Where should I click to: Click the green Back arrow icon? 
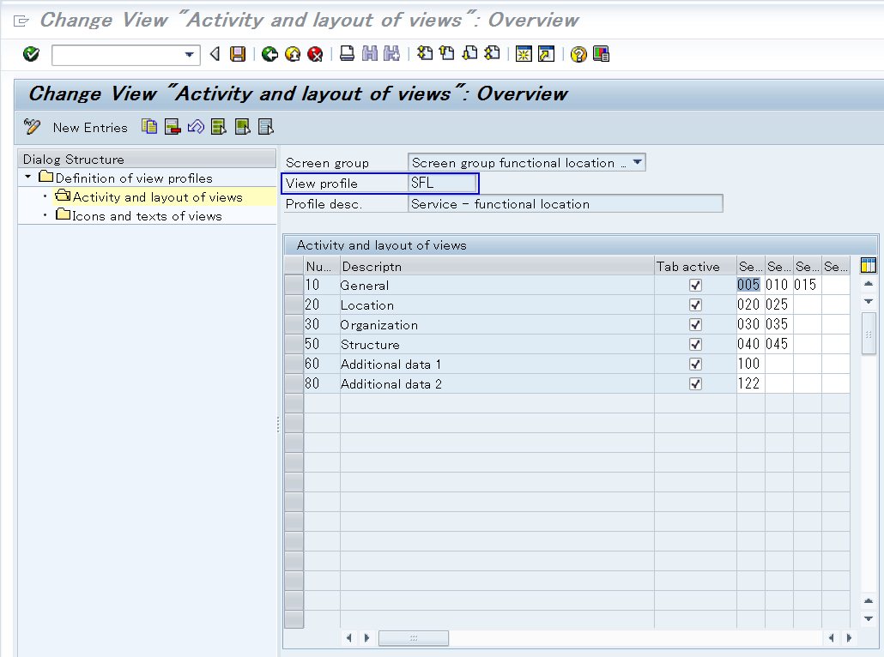(269, 54)
